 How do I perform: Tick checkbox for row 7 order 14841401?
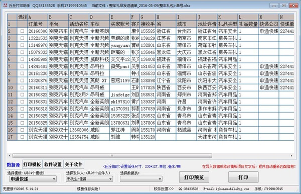22,66
